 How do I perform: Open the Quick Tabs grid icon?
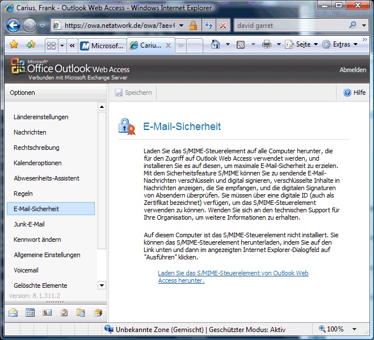pos(52,45)
